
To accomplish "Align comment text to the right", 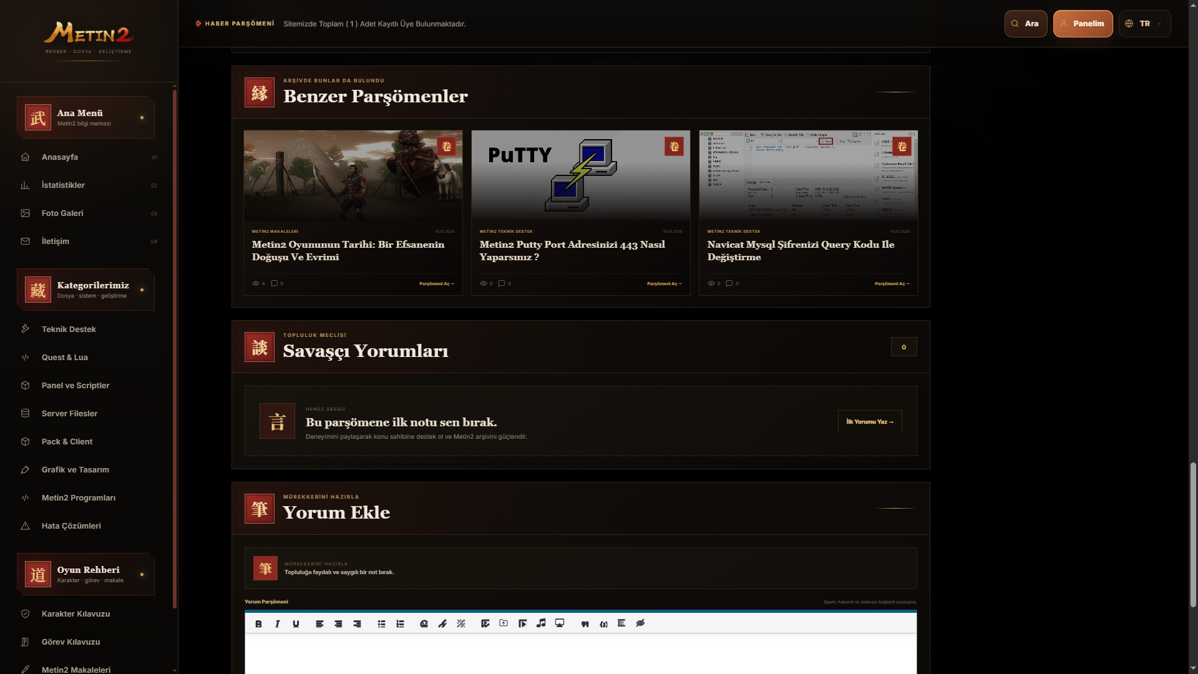I will pos(357,623).
